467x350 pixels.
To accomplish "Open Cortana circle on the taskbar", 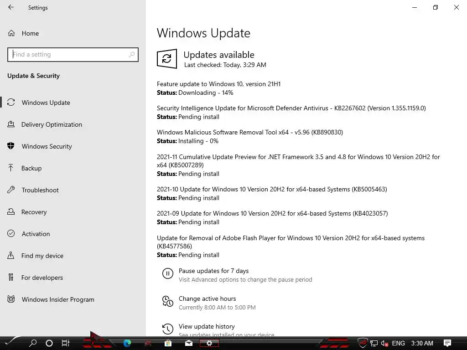I will (49, 343).
